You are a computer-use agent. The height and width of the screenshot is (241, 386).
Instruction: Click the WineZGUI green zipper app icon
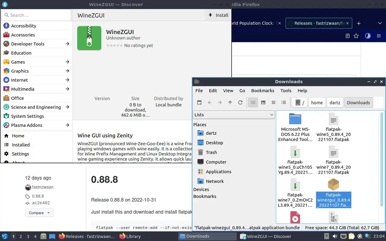click(89, 38)
